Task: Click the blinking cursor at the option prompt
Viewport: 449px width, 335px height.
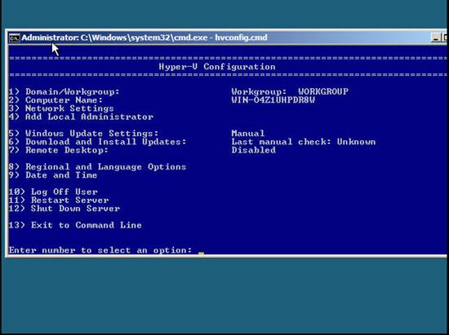Action: [201, 253]
